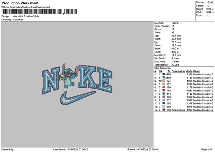The width and height of the screenshot is (215, 152).
Task: Click thread code 1366 in stop row 1
Action: [190, 75]
